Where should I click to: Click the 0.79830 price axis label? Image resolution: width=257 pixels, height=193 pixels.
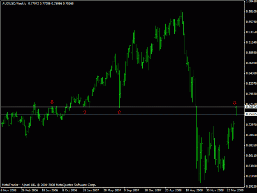pyautogui.click(x=251, y=94)
